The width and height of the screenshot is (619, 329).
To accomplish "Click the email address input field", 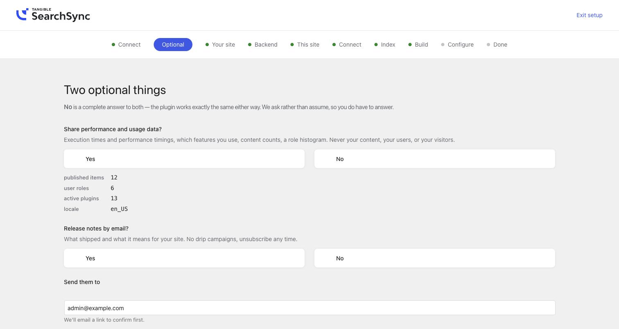I will [x=309, y=308].
